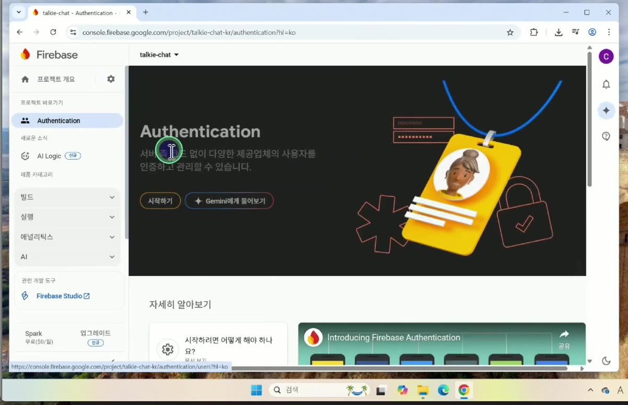Screen dimensions: 628x405
Task: Open Chrome media controls icon
Action: pos(576,32)
